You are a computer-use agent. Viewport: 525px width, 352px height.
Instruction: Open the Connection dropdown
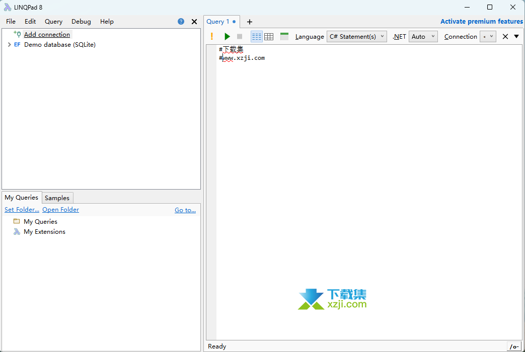click(488, 37)
